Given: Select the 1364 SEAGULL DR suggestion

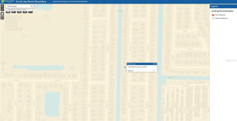Looking at the screenshot, I should pyautogui.click(x=17, y=10).
